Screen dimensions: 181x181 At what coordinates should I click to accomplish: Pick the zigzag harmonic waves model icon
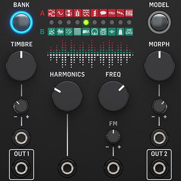point(86,13)
